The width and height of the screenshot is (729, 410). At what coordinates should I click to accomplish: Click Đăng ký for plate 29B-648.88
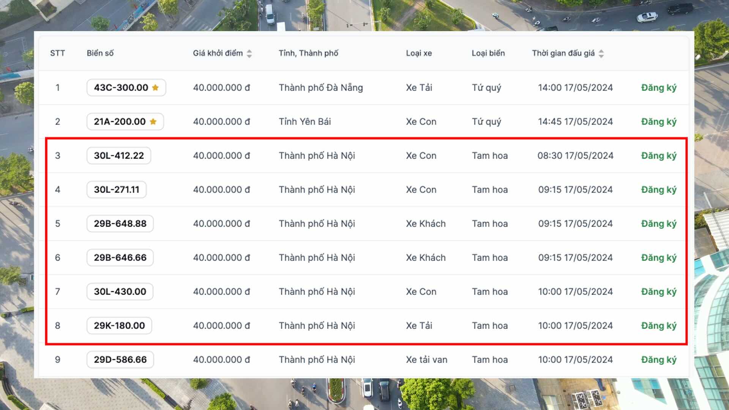[658, 224]
